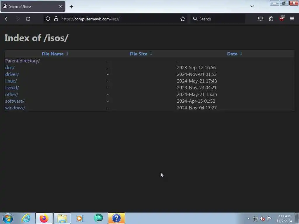Open the Help question mark taskbar app
Screen dimensions: 299x224
(x=116, y=218)
